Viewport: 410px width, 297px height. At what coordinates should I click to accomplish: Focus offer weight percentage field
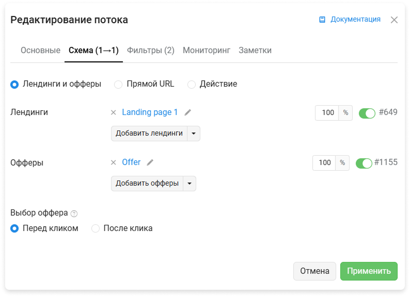(x=324, y=163)
